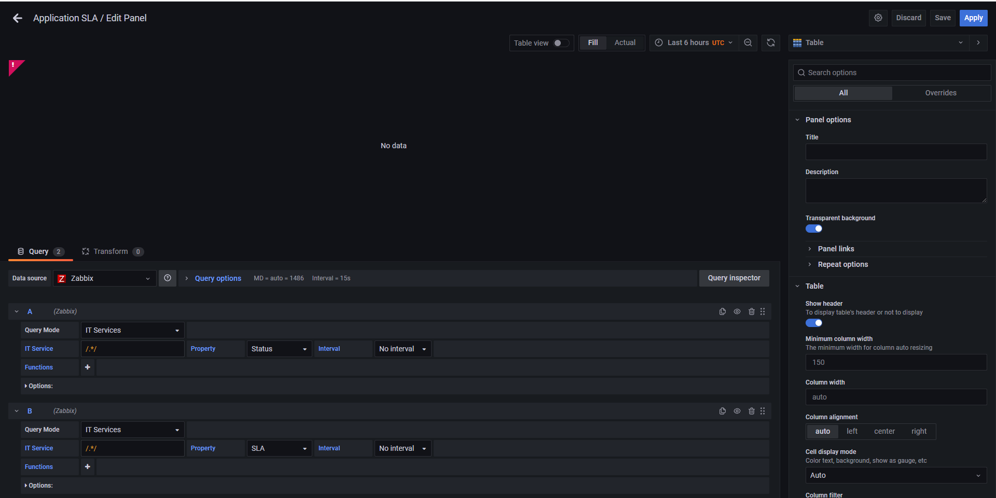Open the Last 6 hours time picker
The height and width of the screenshot is (498, 996).
click(694, 42)
